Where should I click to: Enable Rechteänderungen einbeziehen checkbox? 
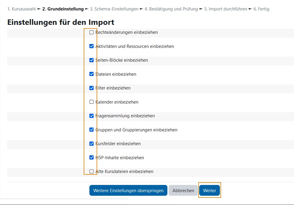pyautogui.click(x=91, y=32)
